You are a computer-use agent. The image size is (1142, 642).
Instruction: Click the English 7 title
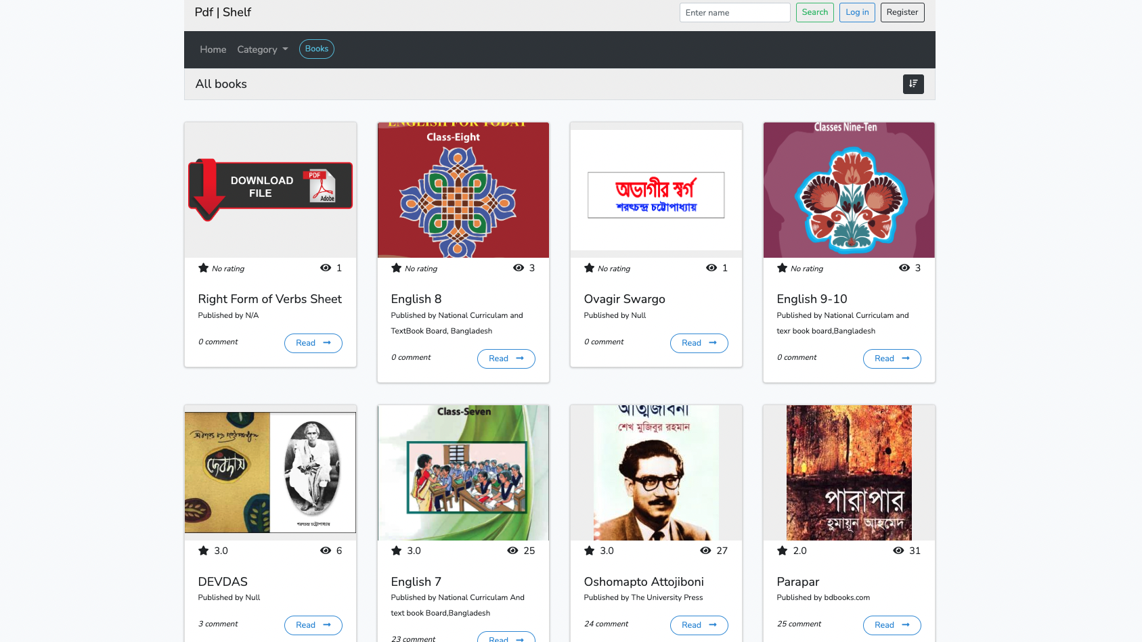point(416,582)
